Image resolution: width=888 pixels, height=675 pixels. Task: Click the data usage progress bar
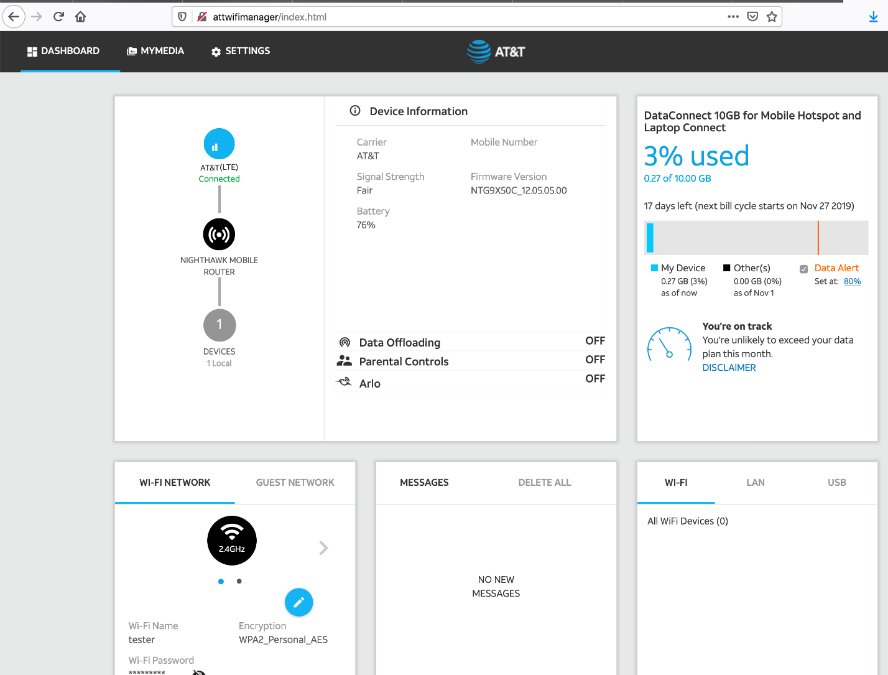pyautogui.click(x=756, y=238)
